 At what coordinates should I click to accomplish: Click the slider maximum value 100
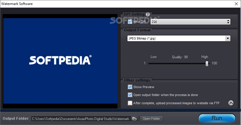(x=214, y=63)
